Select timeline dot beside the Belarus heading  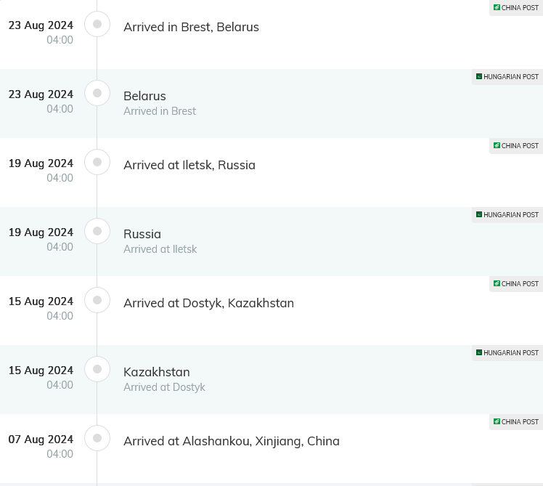97,93
